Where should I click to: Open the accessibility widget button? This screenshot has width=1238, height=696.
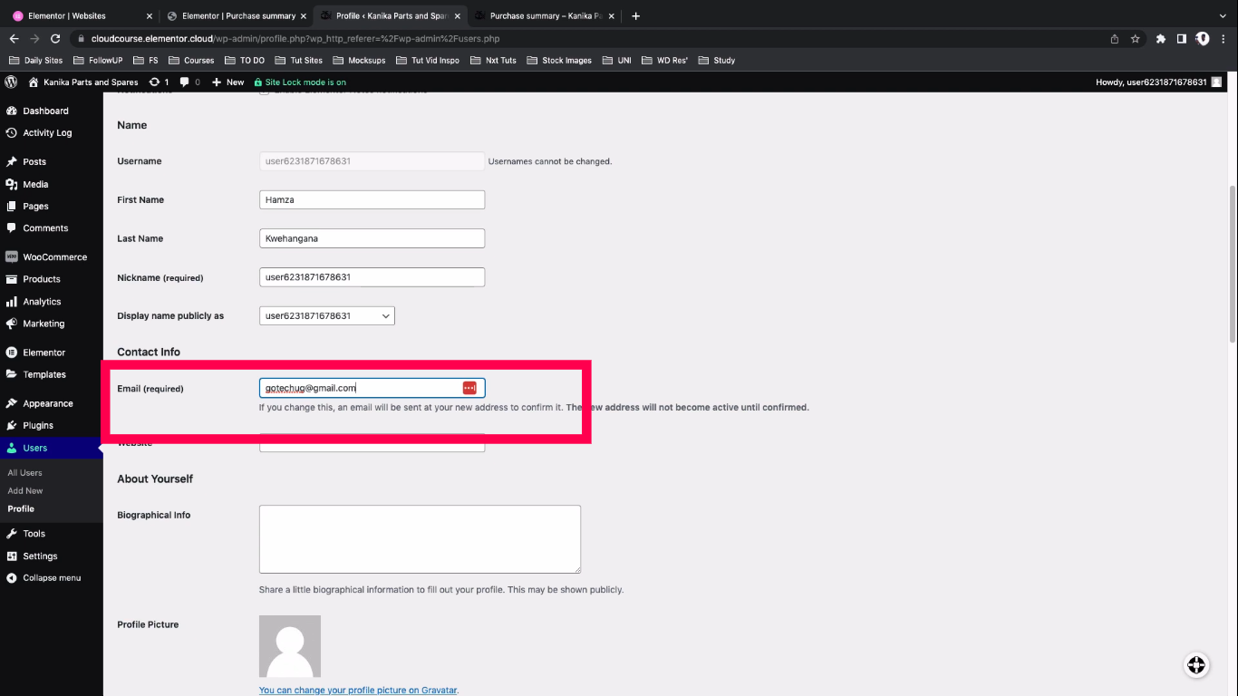click(x=1196, y=665)
